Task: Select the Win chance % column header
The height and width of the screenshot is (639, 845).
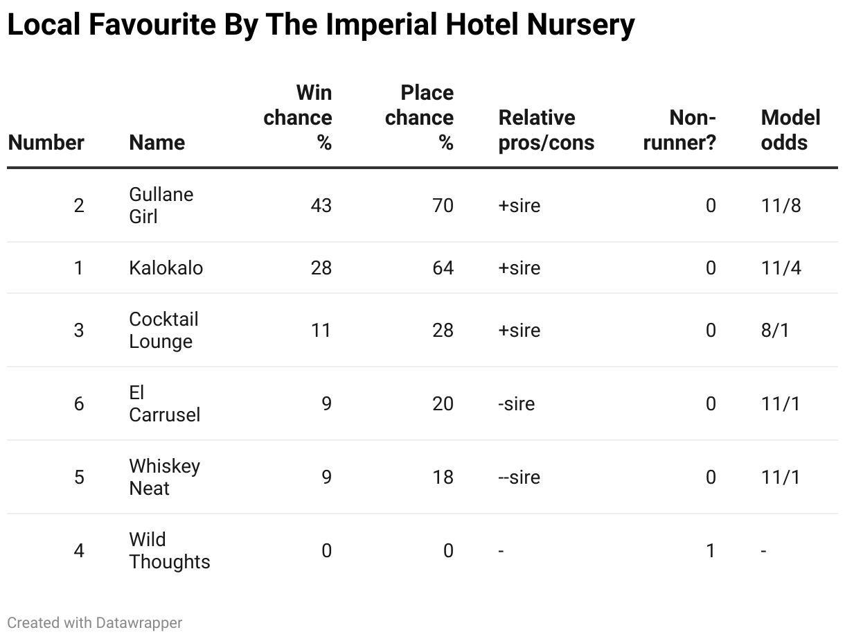Action: click(x=298, y=118)
